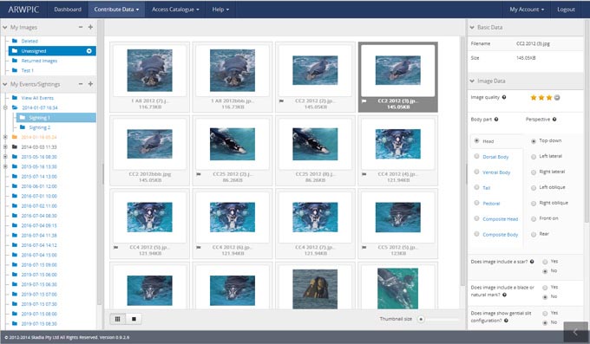Switch to the single image view
Viewport: 590px width, 344px height.
134,319
